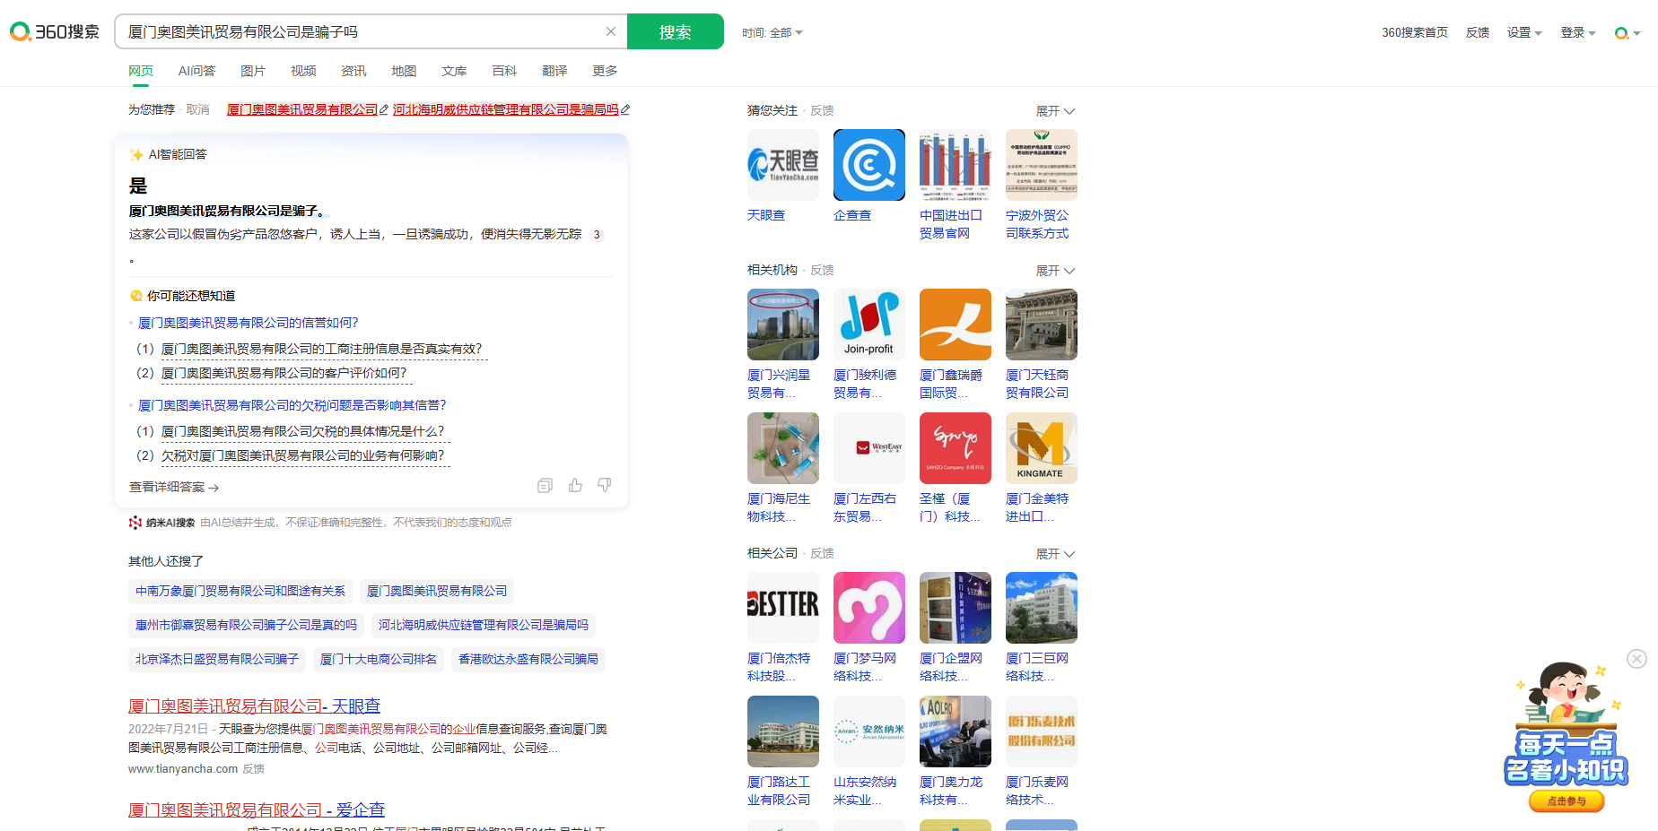Viewport: 1658px width, 831px height.
Task: Copy the AI answer with the copy icon
Action: [x=545, y=485]
